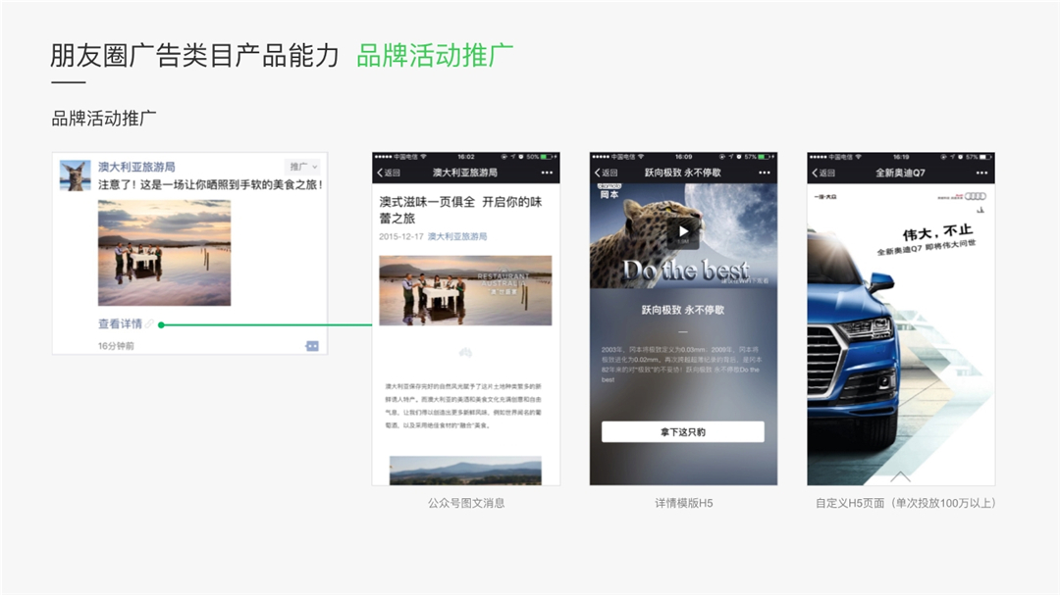The height and width of the screenshot is (595, 1060).
Task: Tap the blue 澳大利亚旅游局 author link in the article
Action: coord(457,236)
